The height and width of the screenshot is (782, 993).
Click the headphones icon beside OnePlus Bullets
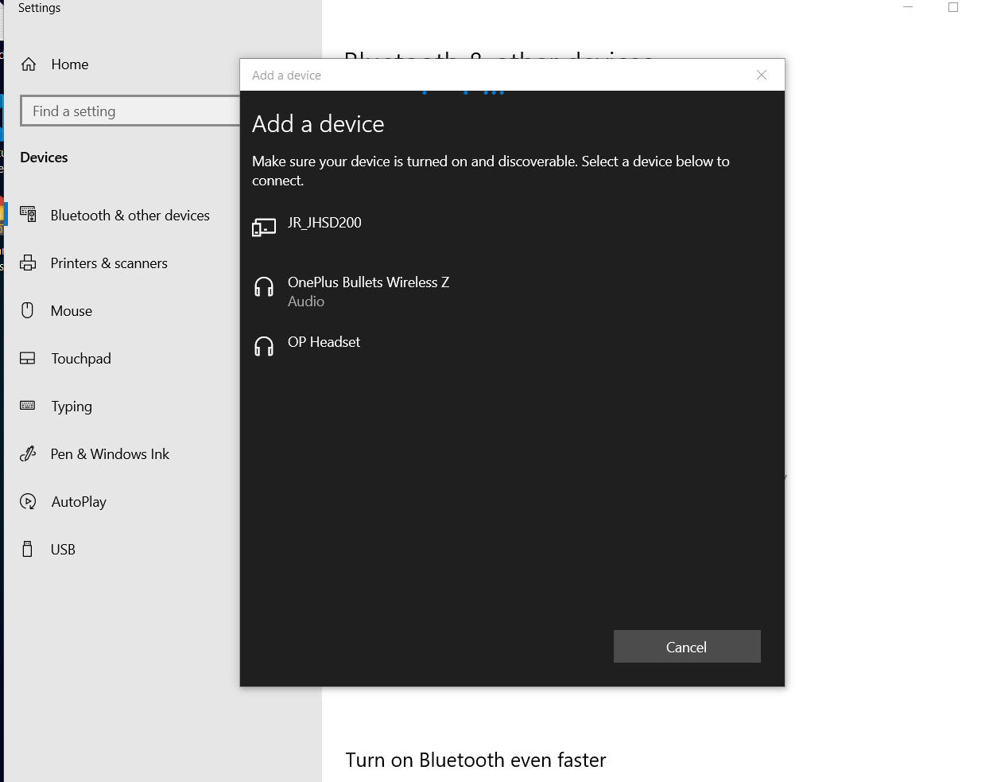263,288
